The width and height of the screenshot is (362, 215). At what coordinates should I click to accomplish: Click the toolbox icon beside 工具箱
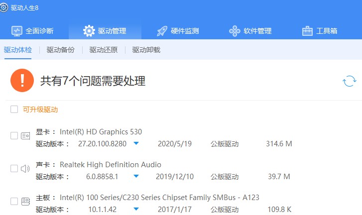click(x=307, y=31)
